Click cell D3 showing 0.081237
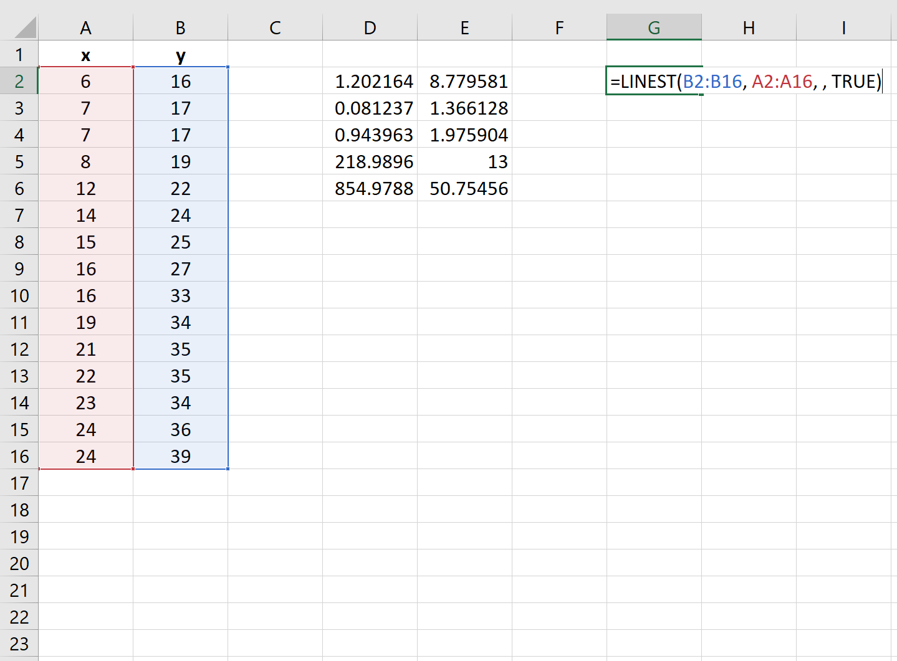 point(370,108)
